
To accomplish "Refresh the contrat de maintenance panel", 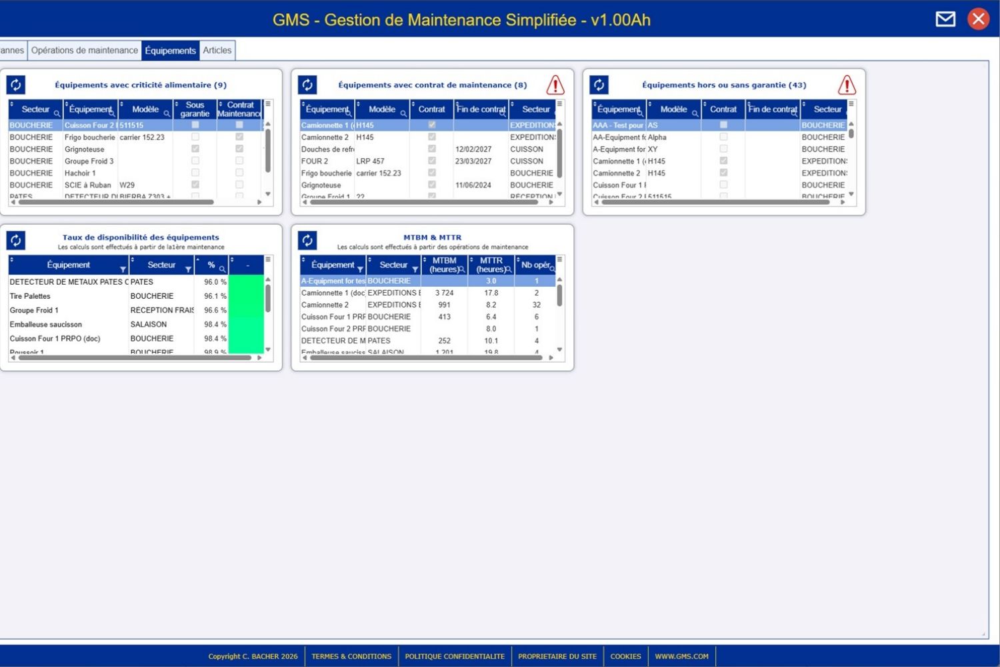I will coord(307,85).
